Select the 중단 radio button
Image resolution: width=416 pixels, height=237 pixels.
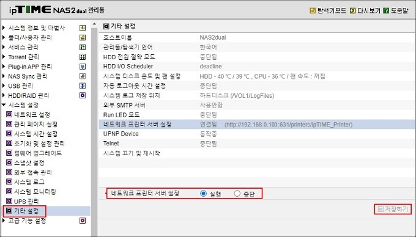[x=237, y=194]
